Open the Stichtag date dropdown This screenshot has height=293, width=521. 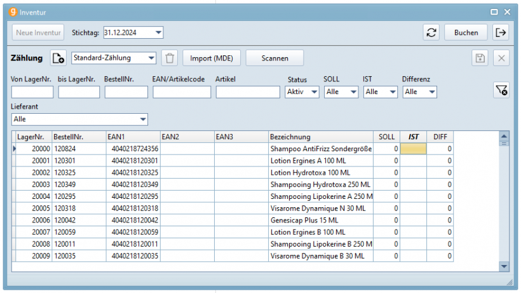pos(158,32)
